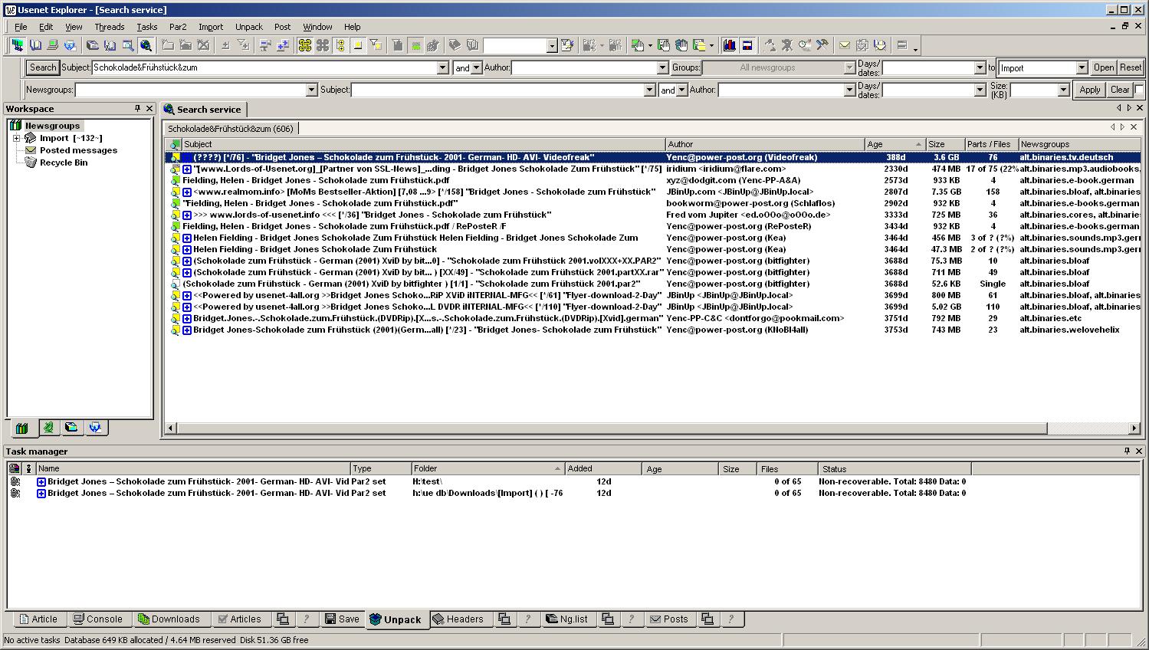
Task: Click the globe search service toolbar icon
Action: 146,46
